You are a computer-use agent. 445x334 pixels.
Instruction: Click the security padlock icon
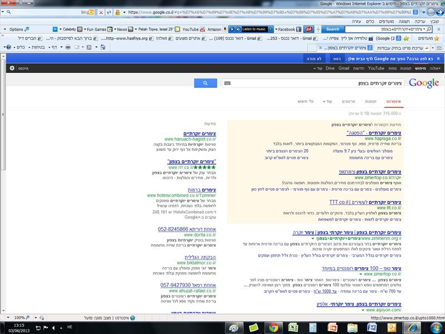[117, 12]
